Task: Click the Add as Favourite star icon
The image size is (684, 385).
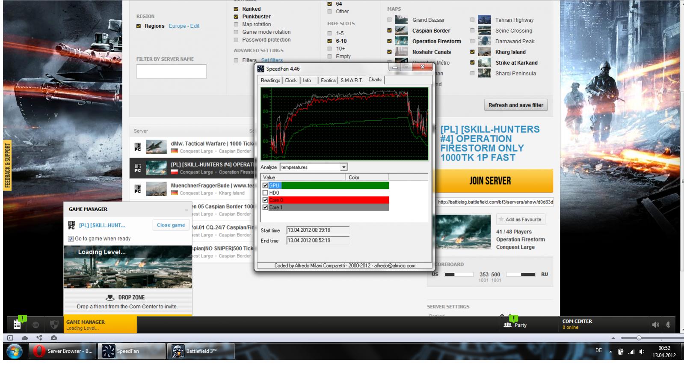Action: pyautogui.click(x=501, y=219)
